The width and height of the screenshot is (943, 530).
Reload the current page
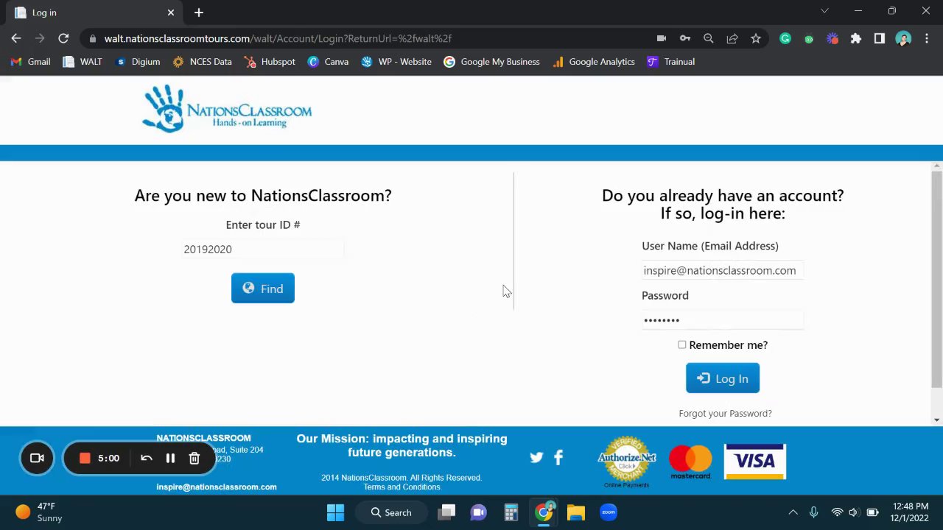click(x=63, y=38)
